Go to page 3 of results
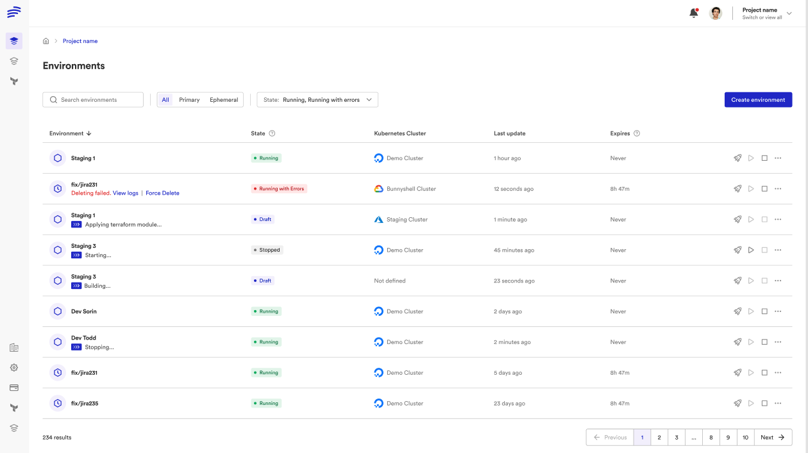 tap(676, 437)
